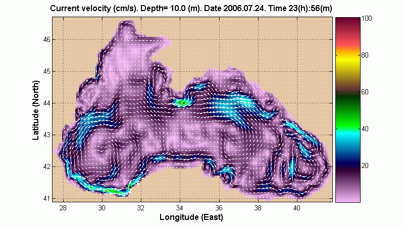Screen dimensions: 404x227
Task: Click the latitude tick label '43'
Action: [x=47, y=135]
